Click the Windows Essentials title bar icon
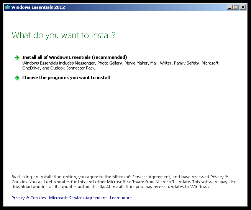 [8, 7]
